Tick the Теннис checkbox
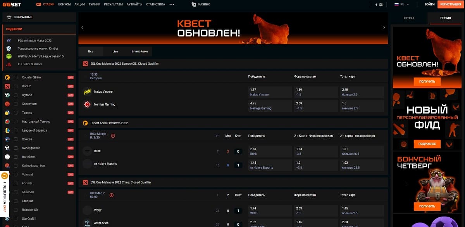Screen dimensions: 465x227 tap(16, 113)
